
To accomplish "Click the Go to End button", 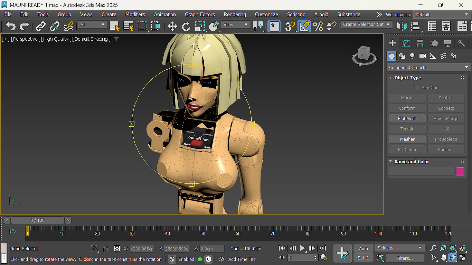I will click(x=323, y=248).
